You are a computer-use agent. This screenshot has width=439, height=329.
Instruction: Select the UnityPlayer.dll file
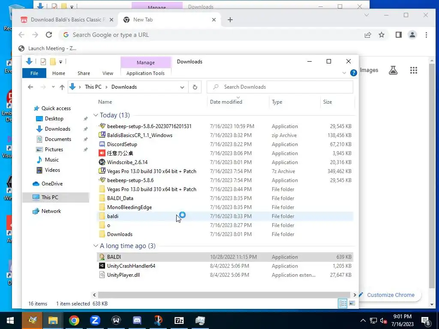(x=123, y=275)
